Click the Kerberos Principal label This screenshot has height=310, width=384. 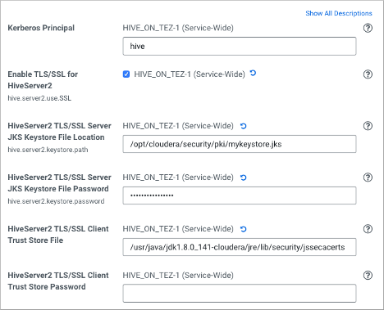tap(41, 28)
